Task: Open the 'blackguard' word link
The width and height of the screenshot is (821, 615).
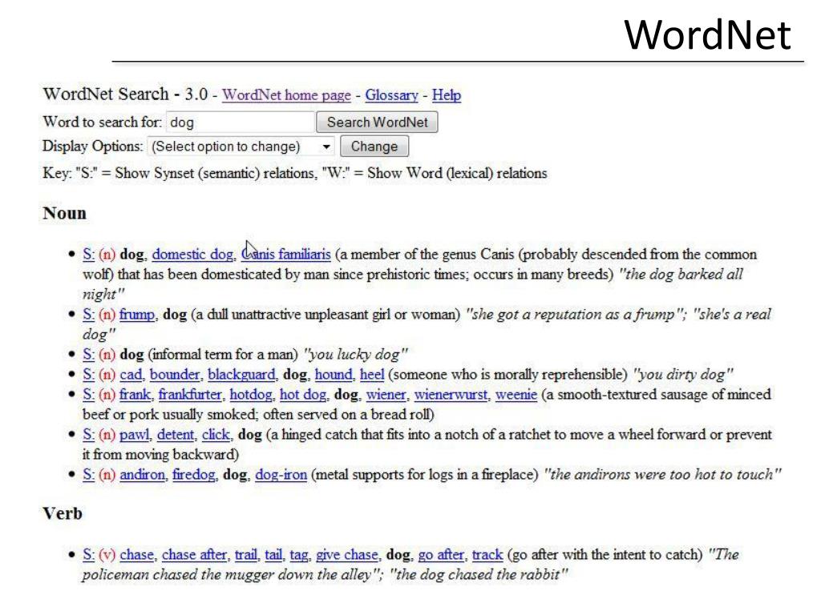Action: (x=241, y=375)
